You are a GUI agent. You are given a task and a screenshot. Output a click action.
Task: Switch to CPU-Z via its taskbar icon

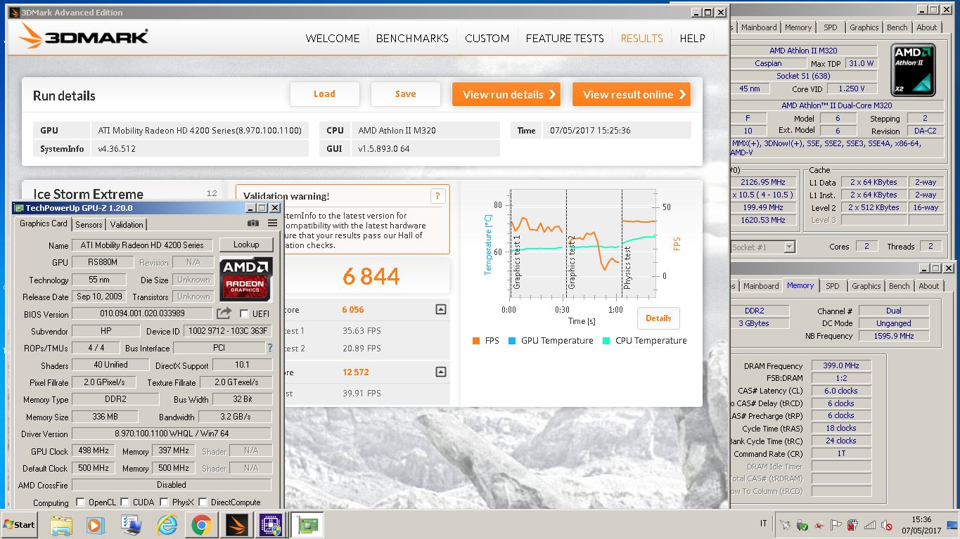(x=271, y=525)
